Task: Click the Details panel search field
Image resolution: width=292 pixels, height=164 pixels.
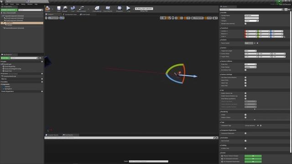Action: 251,10
